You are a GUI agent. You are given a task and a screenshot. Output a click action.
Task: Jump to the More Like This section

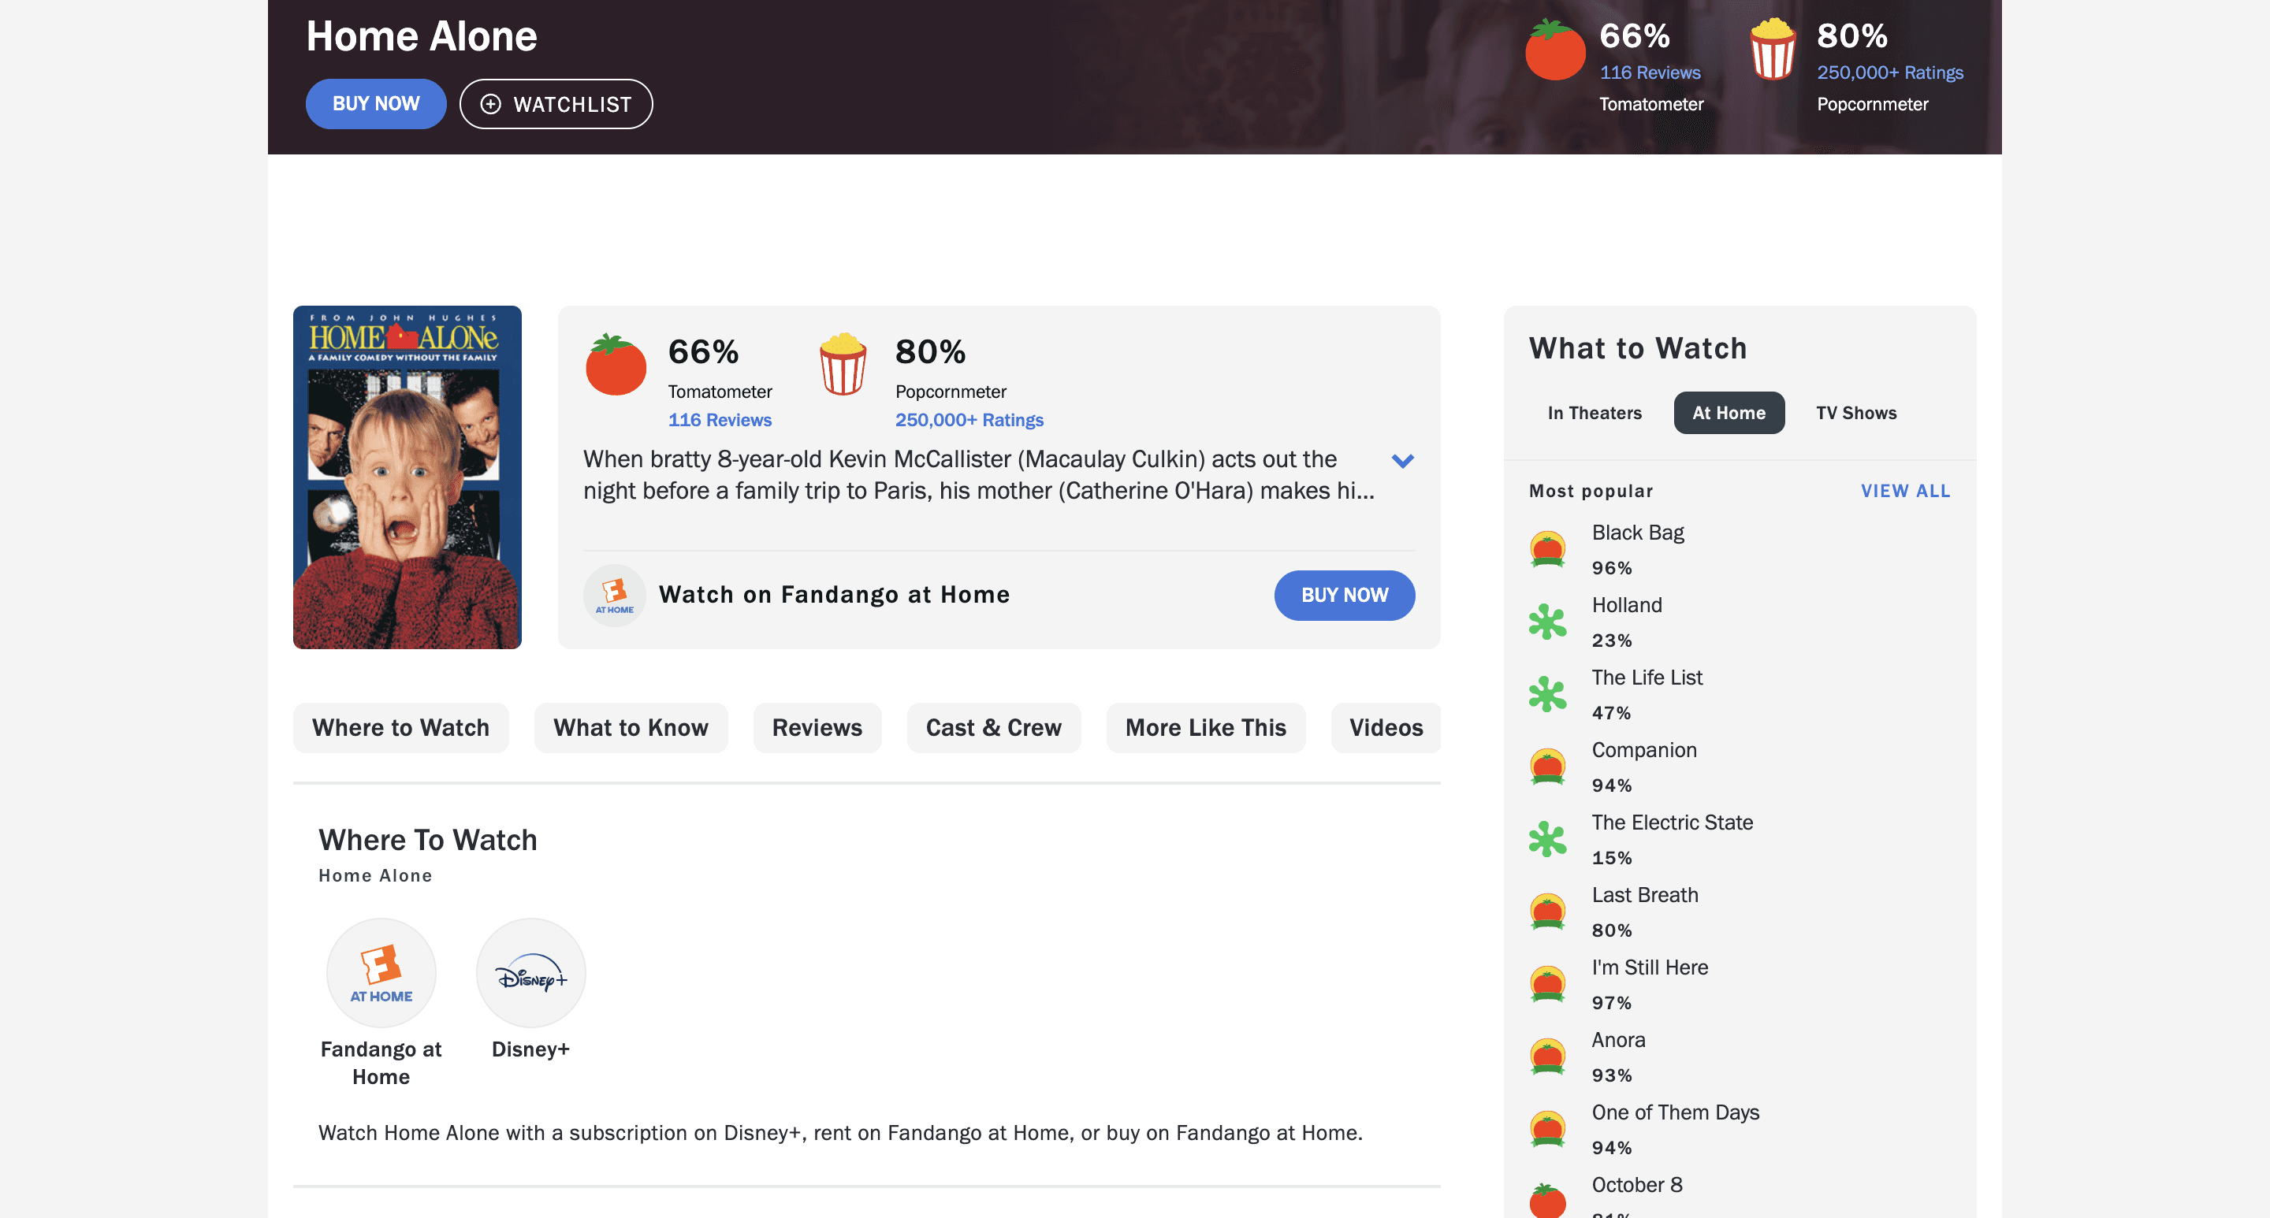click(1205, 727)
